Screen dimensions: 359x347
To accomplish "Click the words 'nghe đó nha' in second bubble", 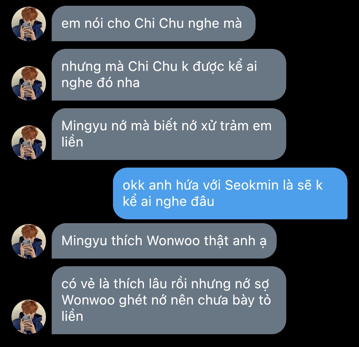I will coord(101,83).
